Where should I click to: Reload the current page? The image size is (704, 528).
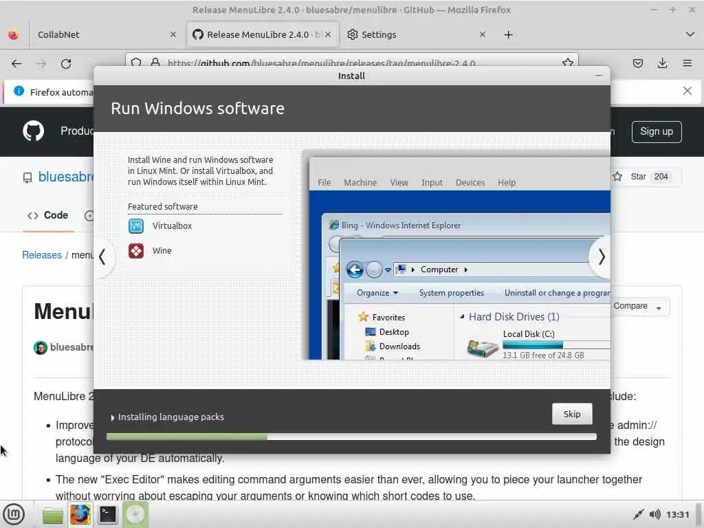pyautogui.click(x=66, y=64)
